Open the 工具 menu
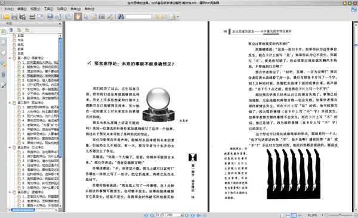Image resolution: width=358 pixels, height=218 pixels. [x=48, y=9]
